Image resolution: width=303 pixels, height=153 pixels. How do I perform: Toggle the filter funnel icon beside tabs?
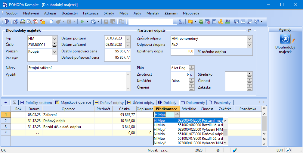14,102
